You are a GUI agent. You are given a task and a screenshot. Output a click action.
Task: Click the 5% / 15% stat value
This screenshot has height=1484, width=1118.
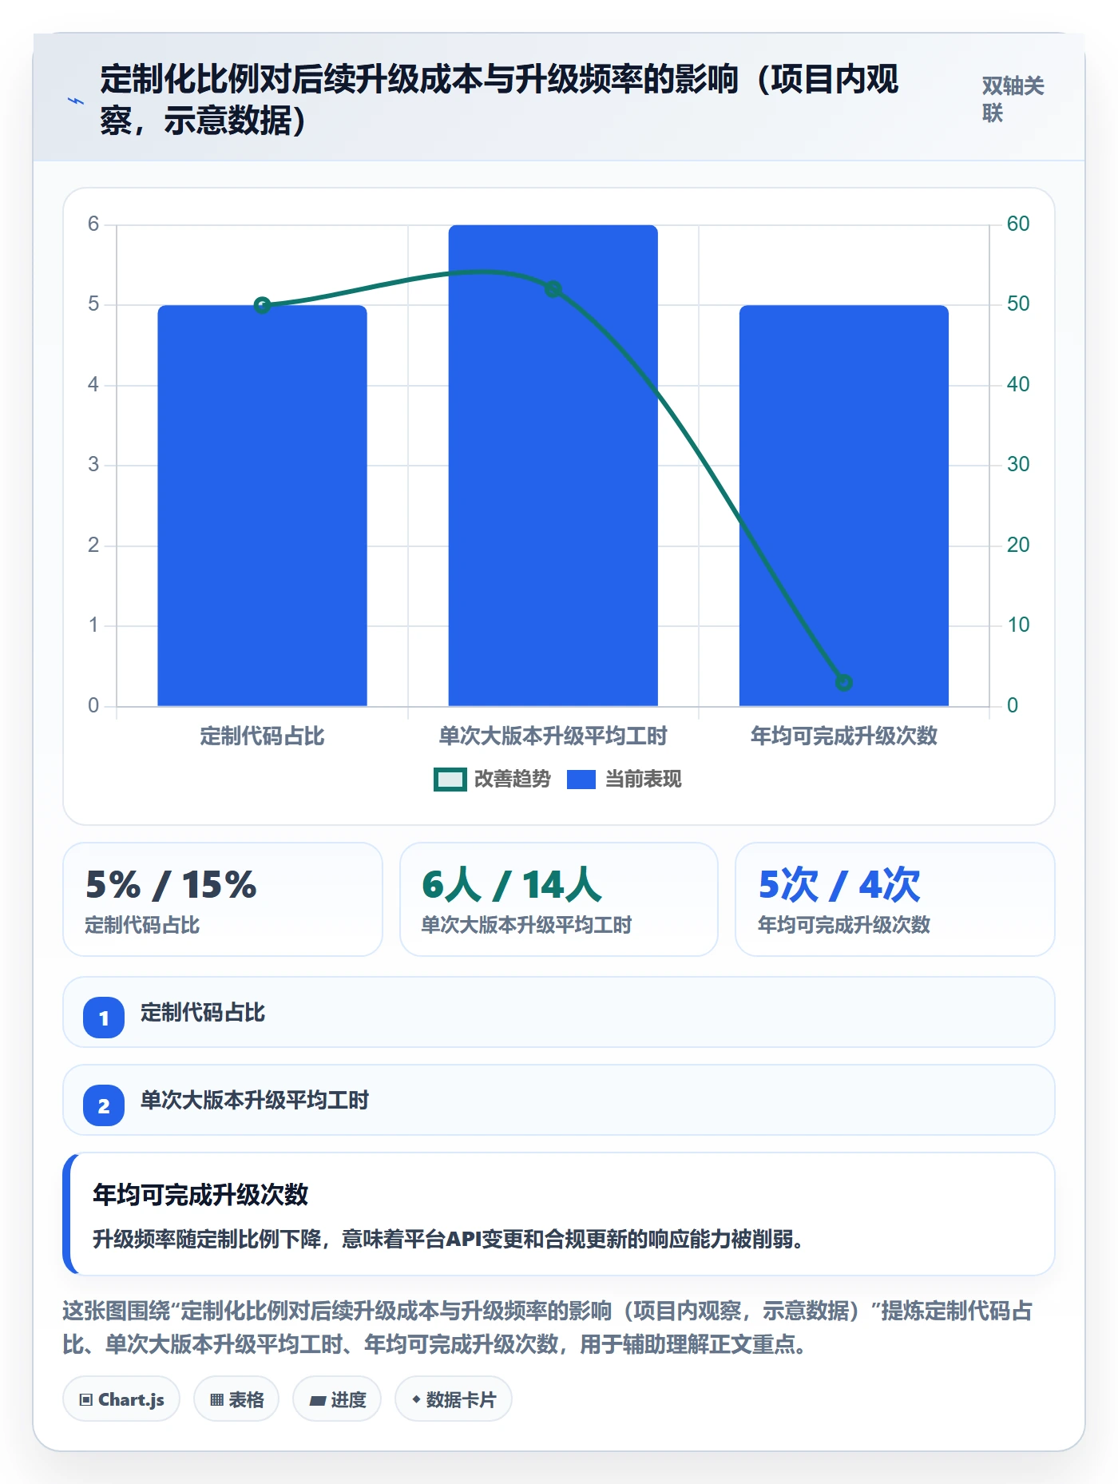(171, 885)
